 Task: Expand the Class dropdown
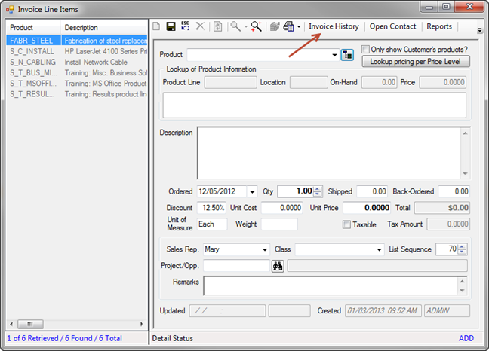click(x=379, y=249)
